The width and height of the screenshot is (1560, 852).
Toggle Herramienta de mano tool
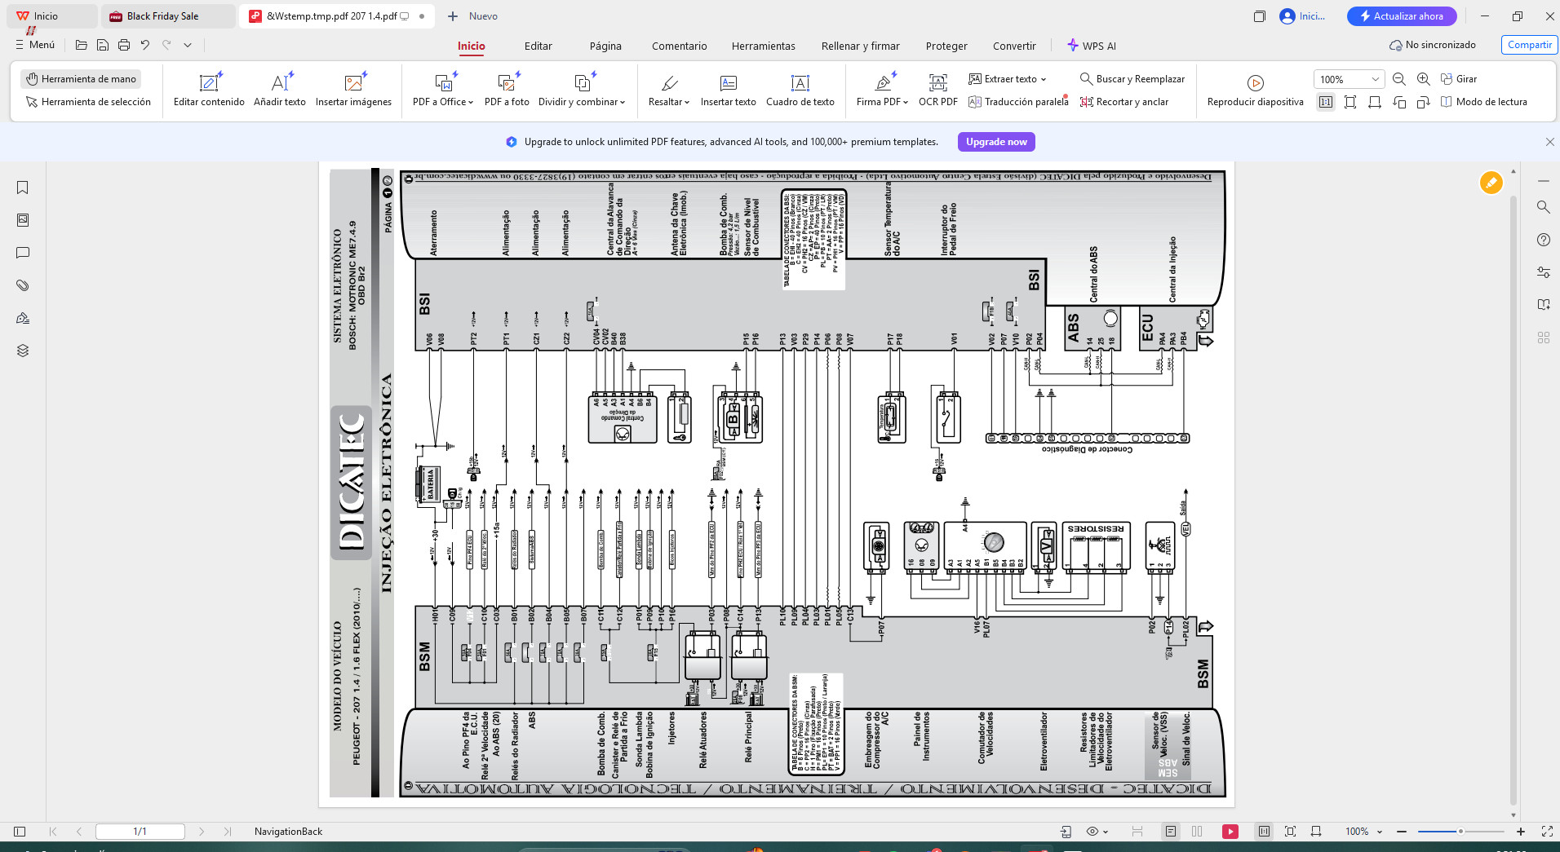pos(81,79)
